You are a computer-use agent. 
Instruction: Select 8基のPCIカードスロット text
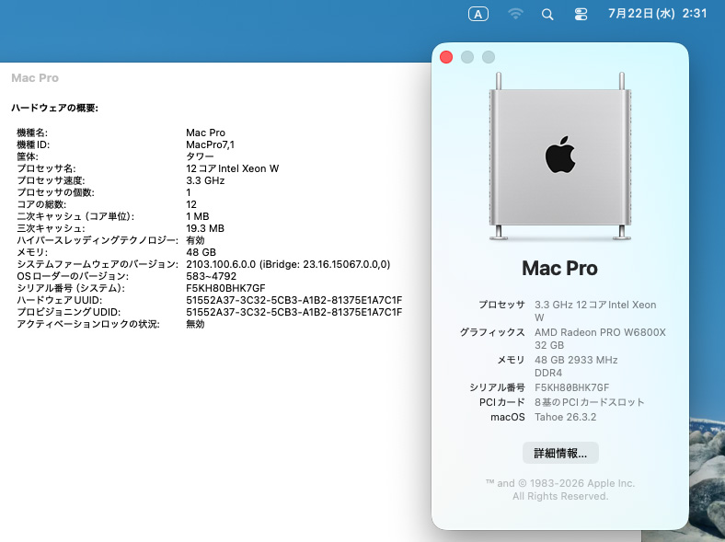(590, 402)
